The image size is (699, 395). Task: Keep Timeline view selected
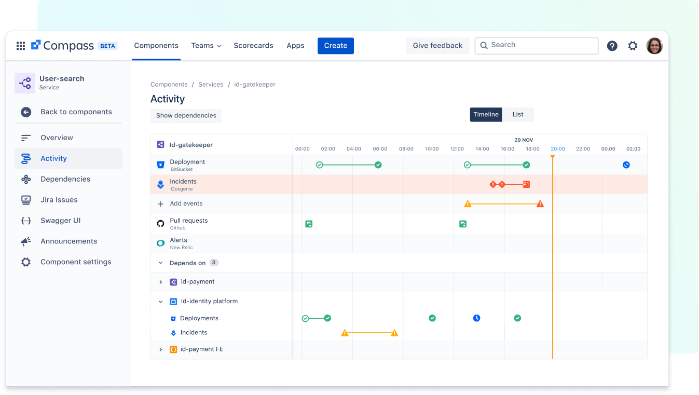(x=486, y=114)
